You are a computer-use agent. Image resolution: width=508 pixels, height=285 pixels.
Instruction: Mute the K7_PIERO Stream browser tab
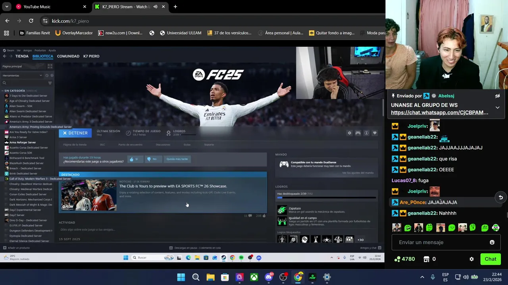point(156,7)
